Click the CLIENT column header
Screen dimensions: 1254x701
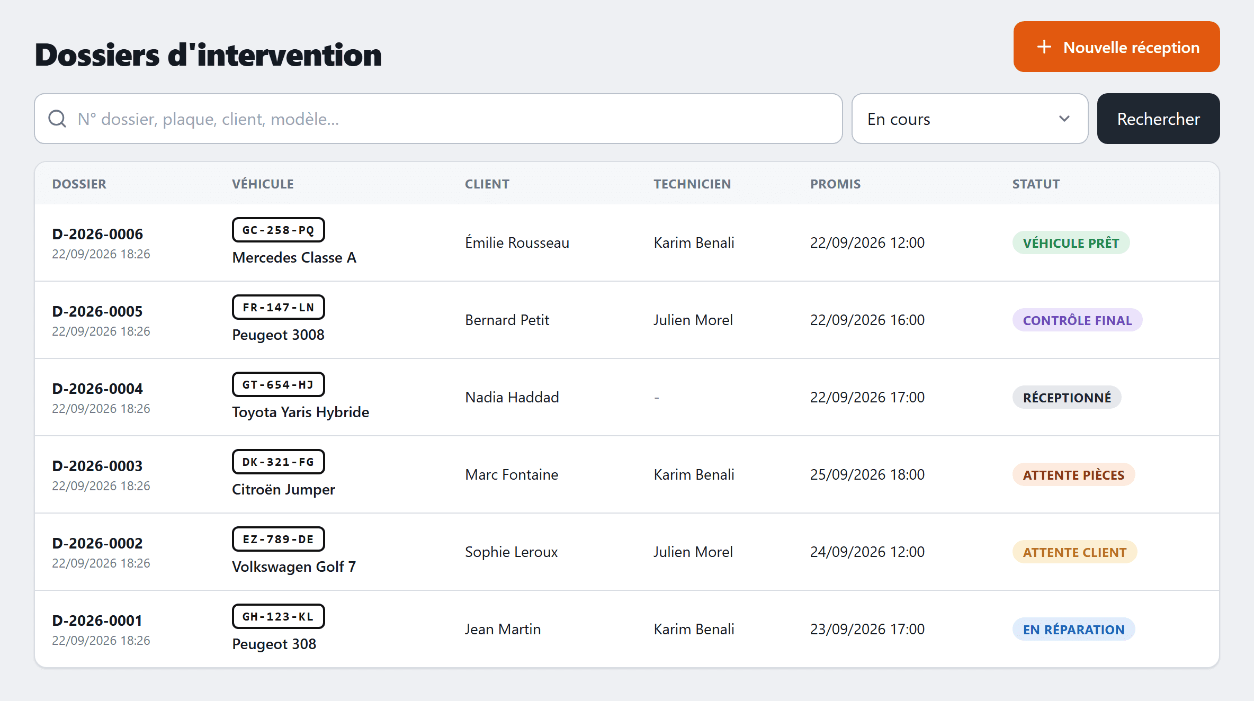pos(487,184)
